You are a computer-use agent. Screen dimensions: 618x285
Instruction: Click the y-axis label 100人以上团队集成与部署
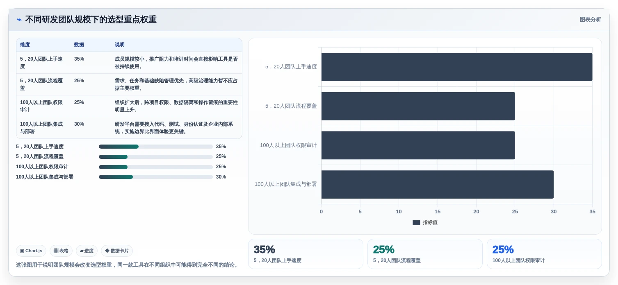click(286, 184)
